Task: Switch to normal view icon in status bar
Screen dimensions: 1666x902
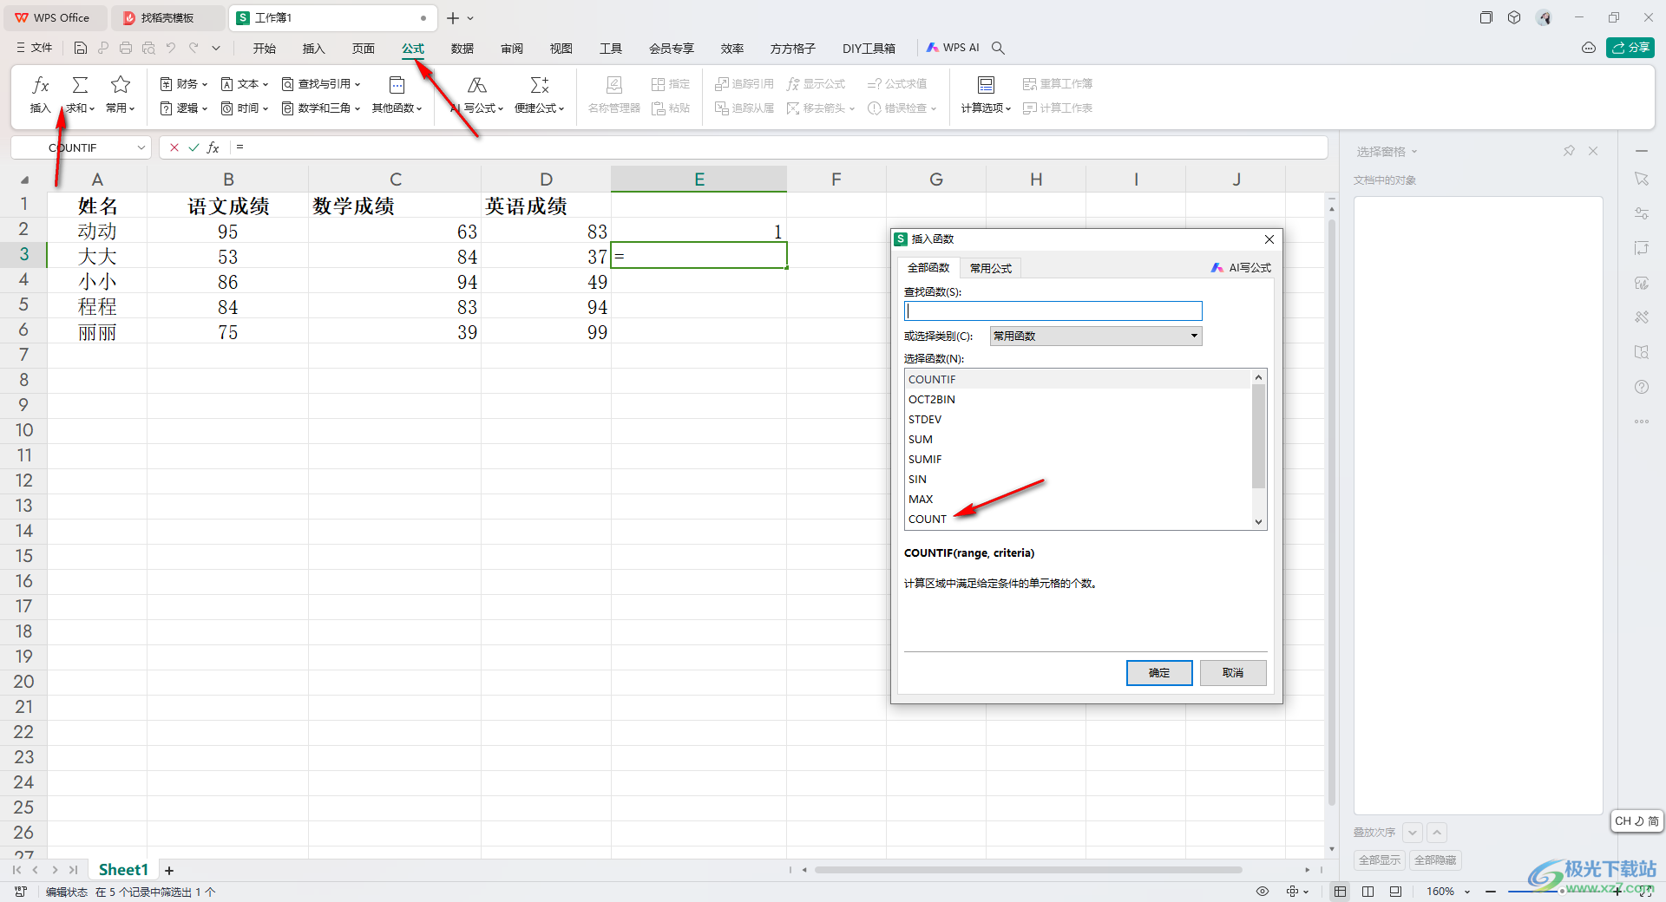Action: point(1341,892)
